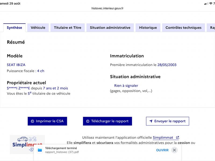Go to the Historique tab
The height and width of the screenshot is (161, 215).
148,28
